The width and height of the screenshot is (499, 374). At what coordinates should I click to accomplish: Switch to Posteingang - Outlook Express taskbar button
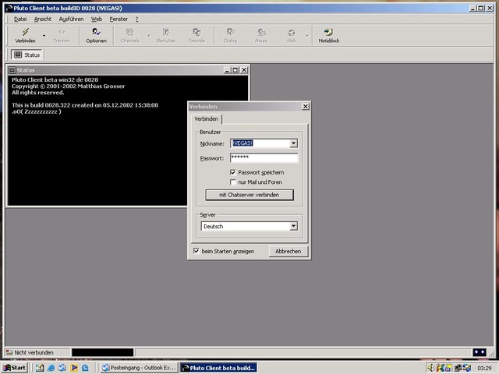pos(139,368)
